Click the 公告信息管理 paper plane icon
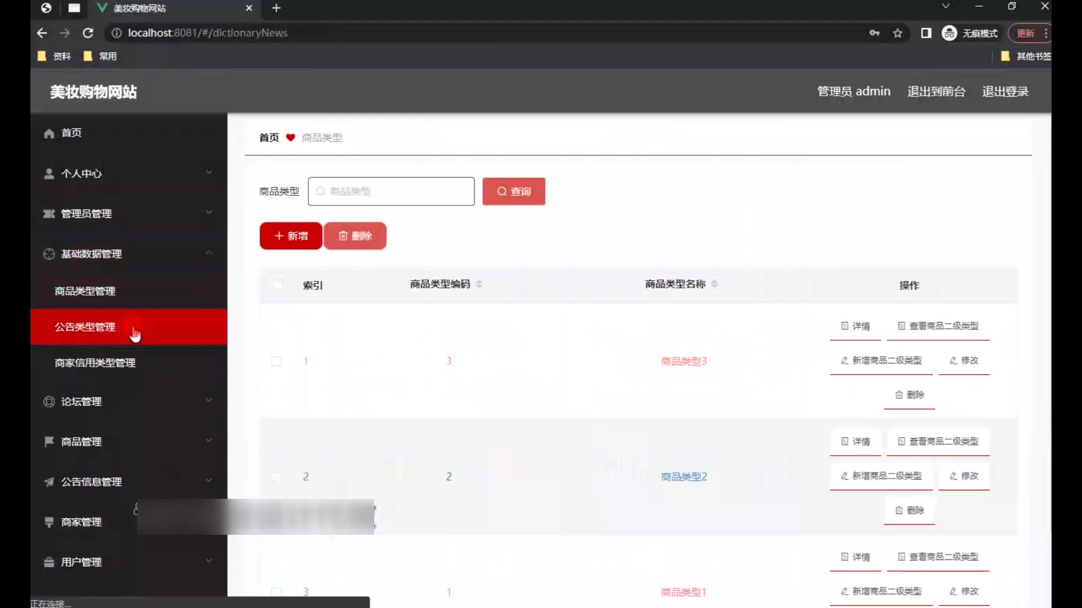This screenshot has height=608, width=1082. [49, 482]
